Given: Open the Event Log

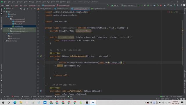Looking at the screenshot, I should pyautogui.click(x=164, y=97).
